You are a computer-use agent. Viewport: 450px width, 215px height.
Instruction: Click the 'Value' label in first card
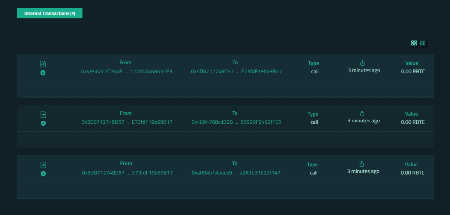(x=411, y=63)
